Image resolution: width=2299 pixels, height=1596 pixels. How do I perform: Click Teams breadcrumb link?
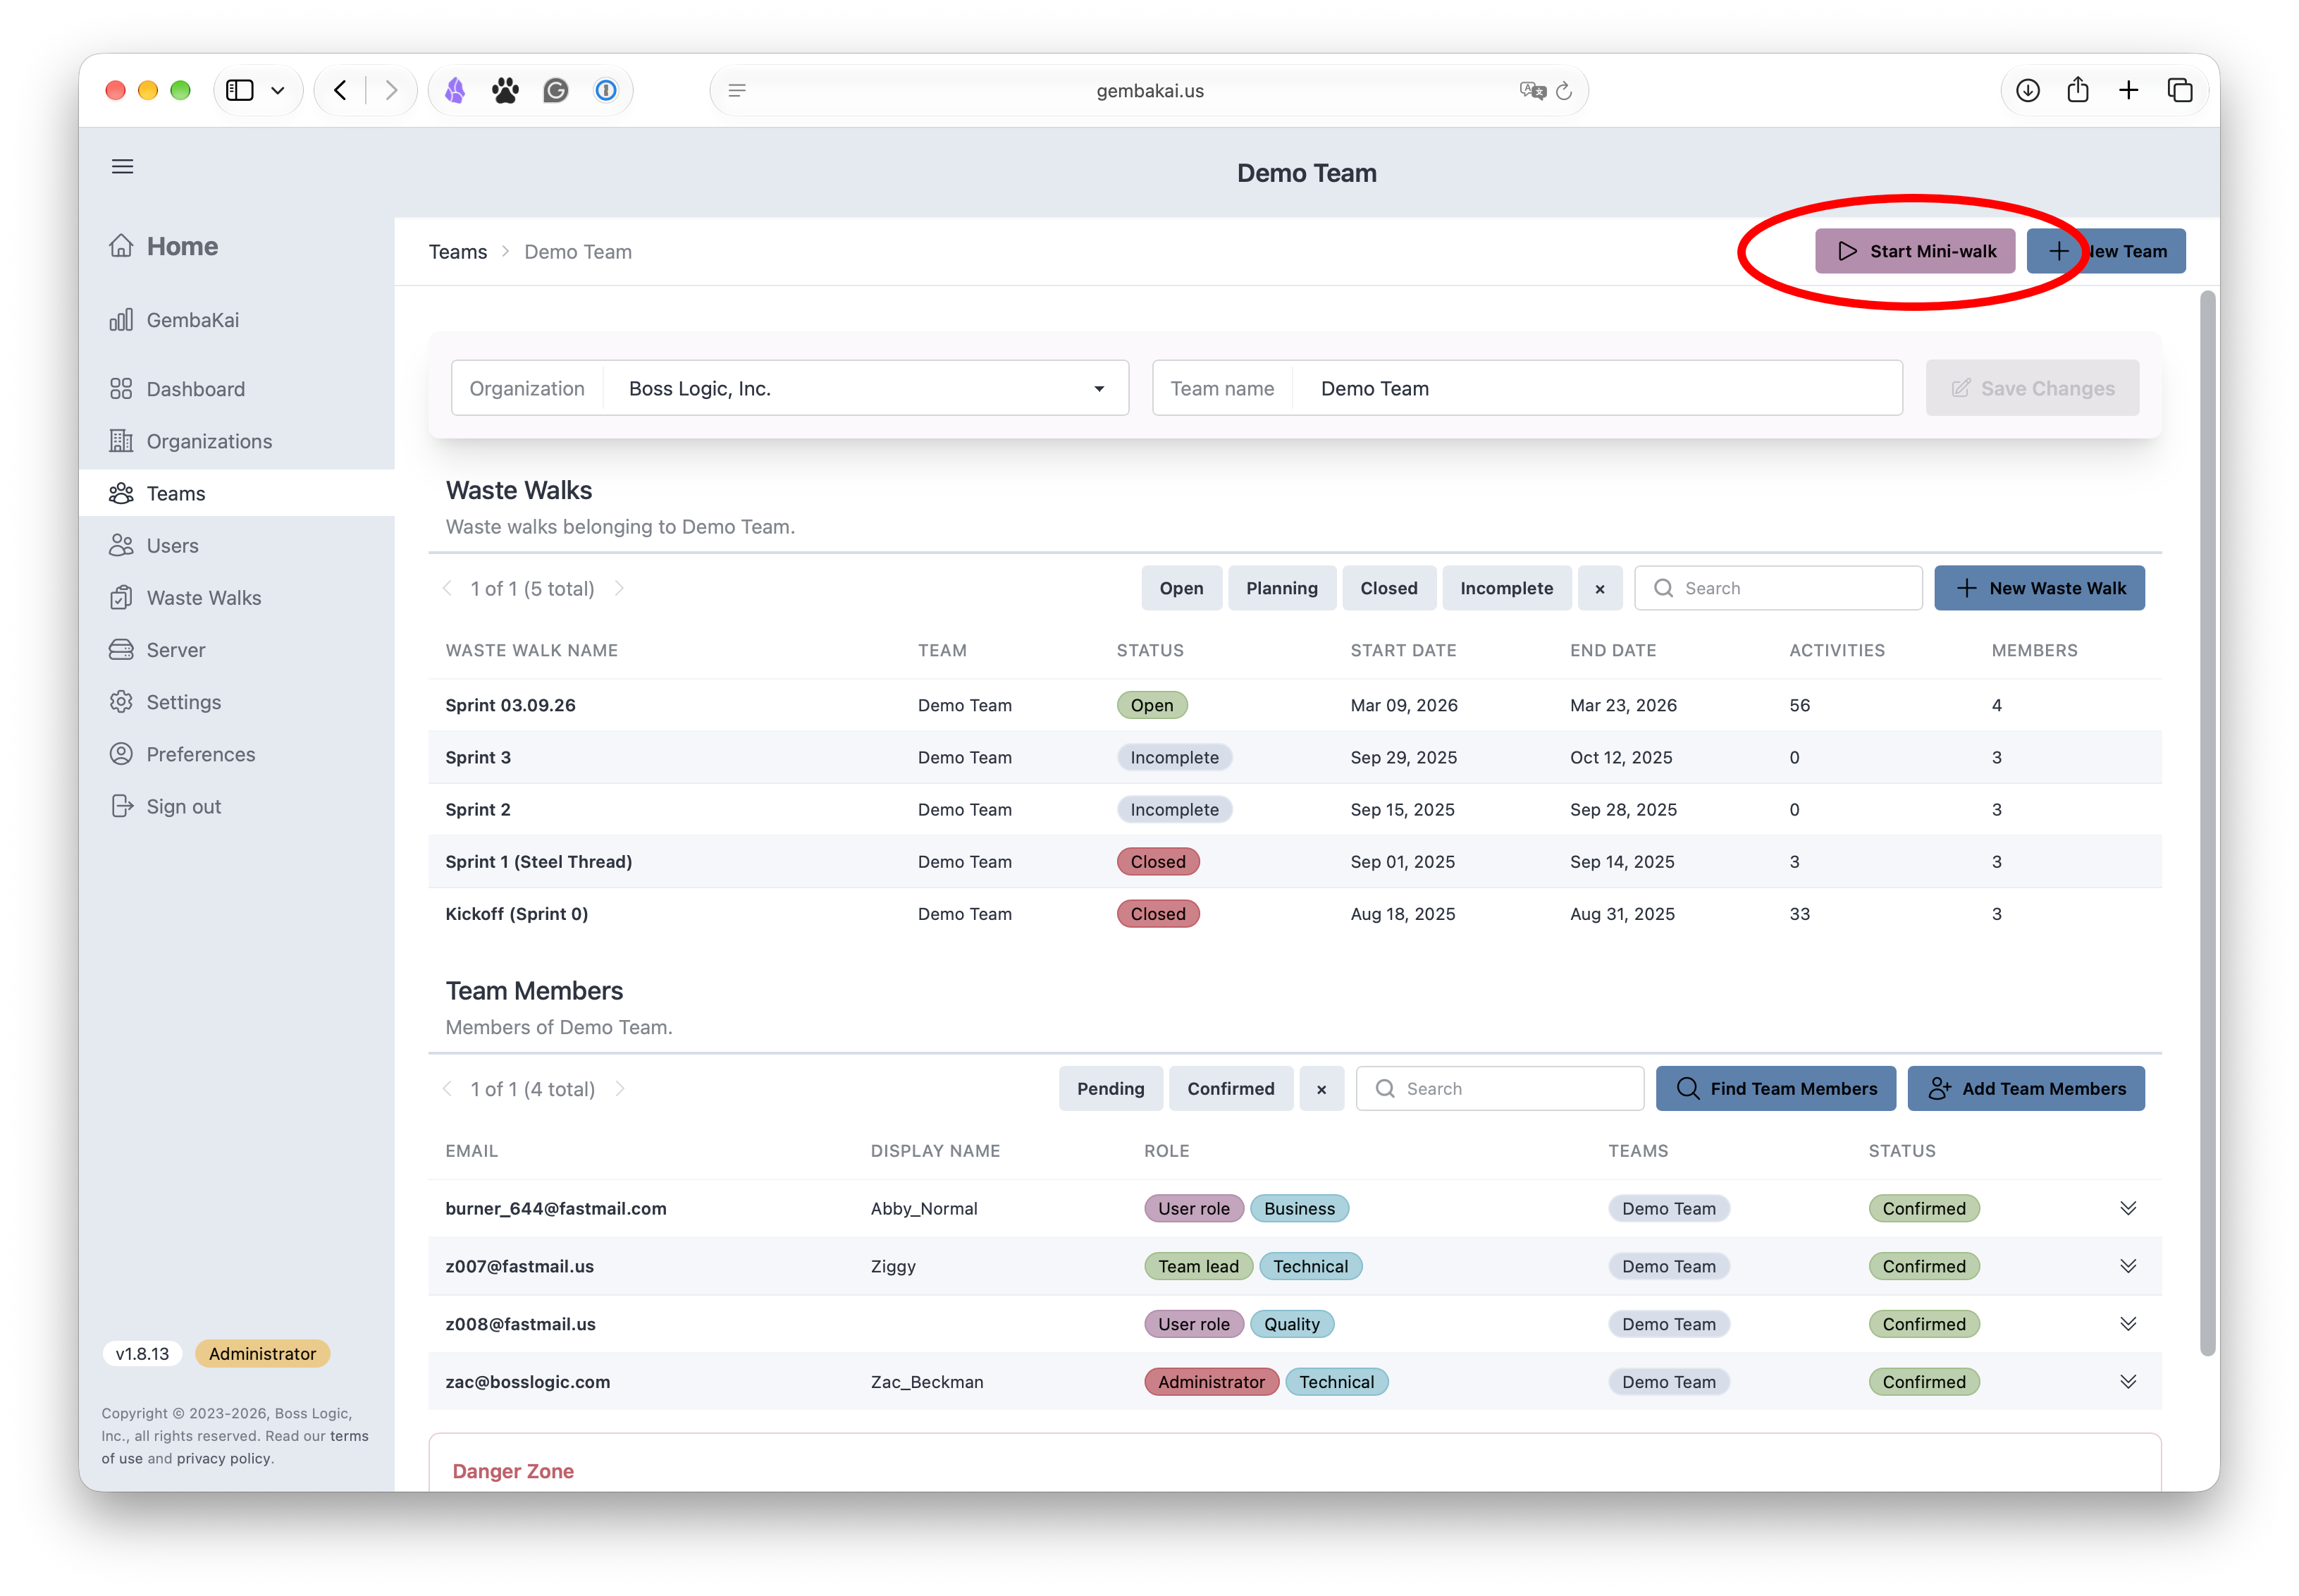(x=458, y=252)
